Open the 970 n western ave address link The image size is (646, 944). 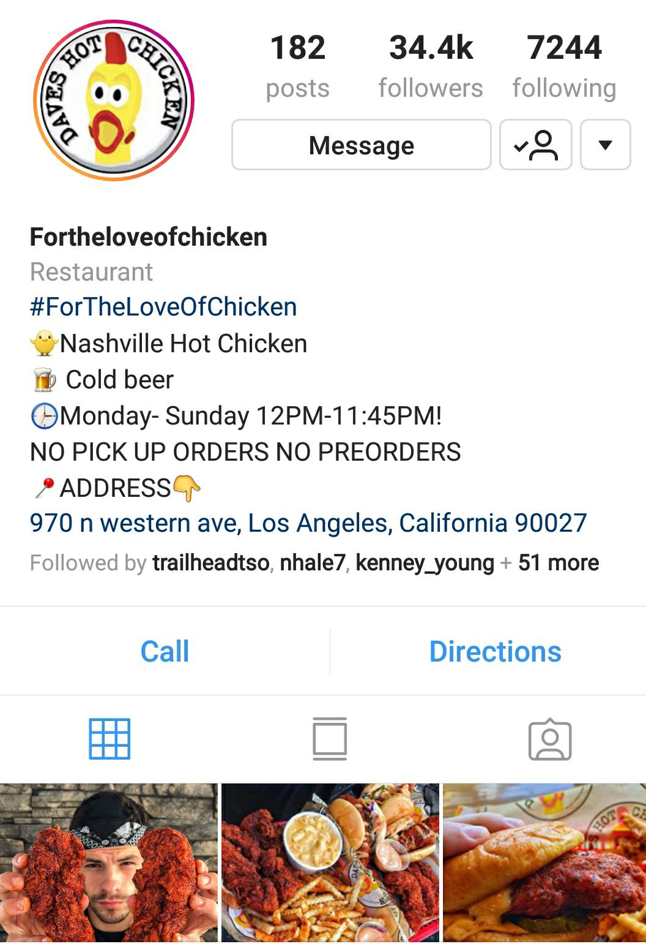[x=308, y=523]
